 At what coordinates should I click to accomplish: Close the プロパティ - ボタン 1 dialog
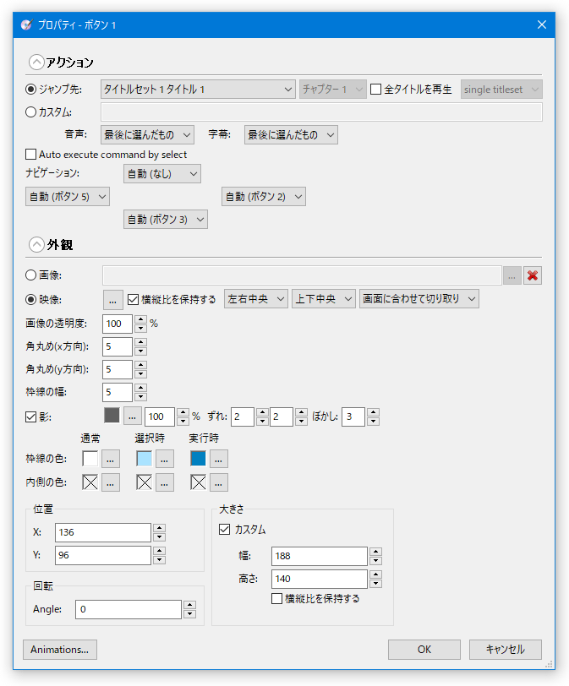pyautogui.click(x=542, y=24)
